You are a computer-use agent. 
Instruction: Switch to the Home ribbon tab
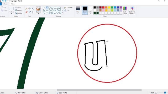6,4
